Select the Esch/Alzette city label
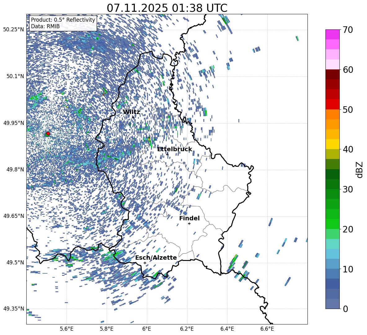Screen dimensions: 367x335 (x=156, y=258)
